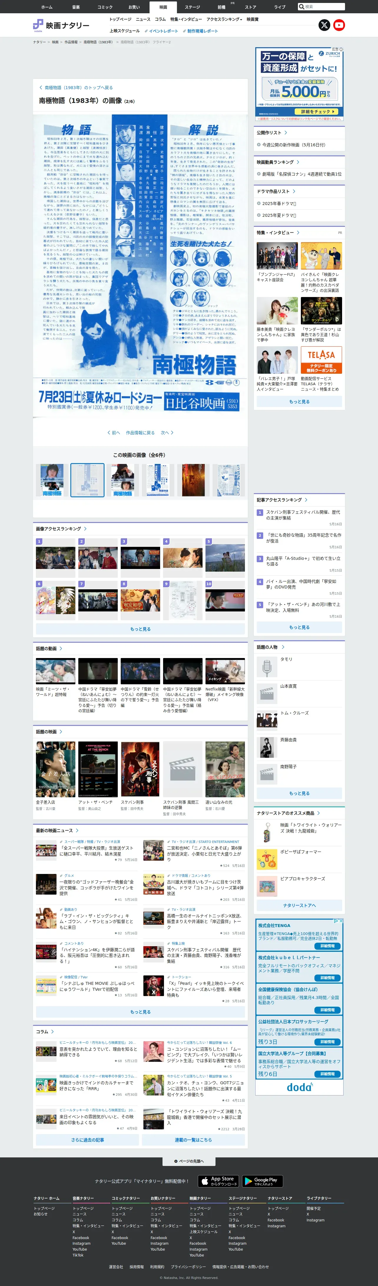
Task: Select the fifth dark thumbnail in gallery
Action: point(193,480)
